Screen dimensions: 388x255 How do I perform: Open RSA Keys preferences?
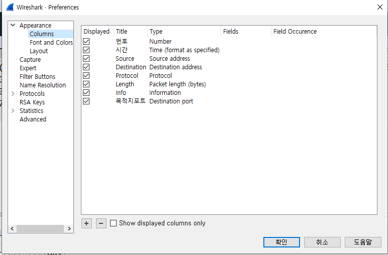32,102
